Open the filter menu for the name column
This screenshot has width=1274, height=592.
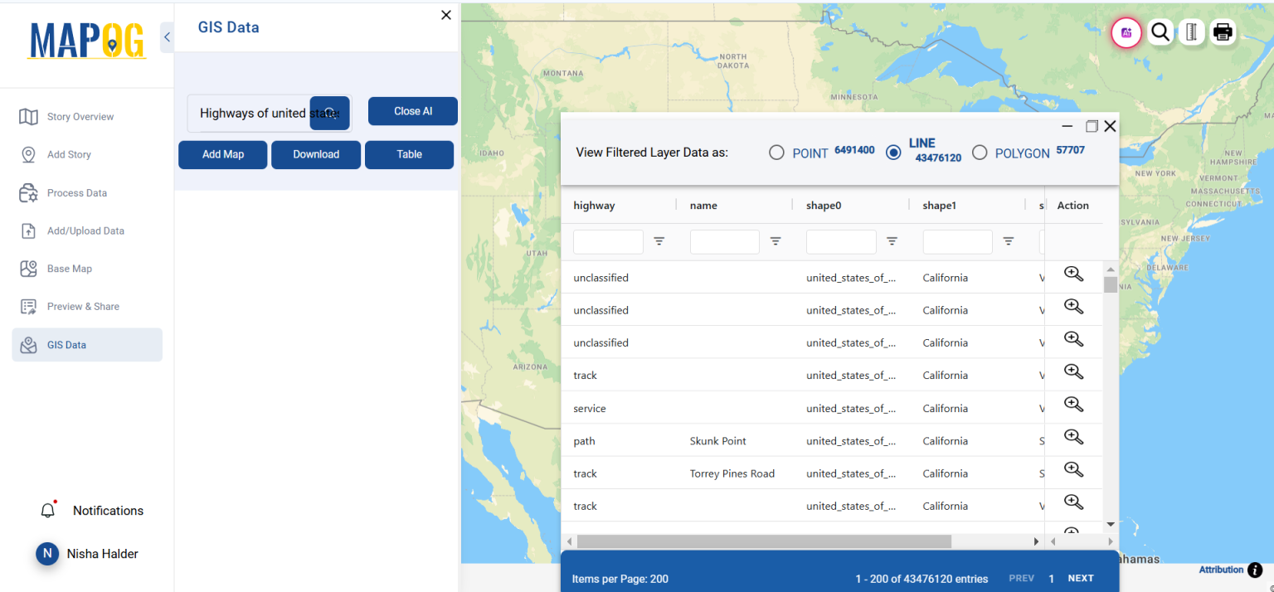[x=776, y=240]
